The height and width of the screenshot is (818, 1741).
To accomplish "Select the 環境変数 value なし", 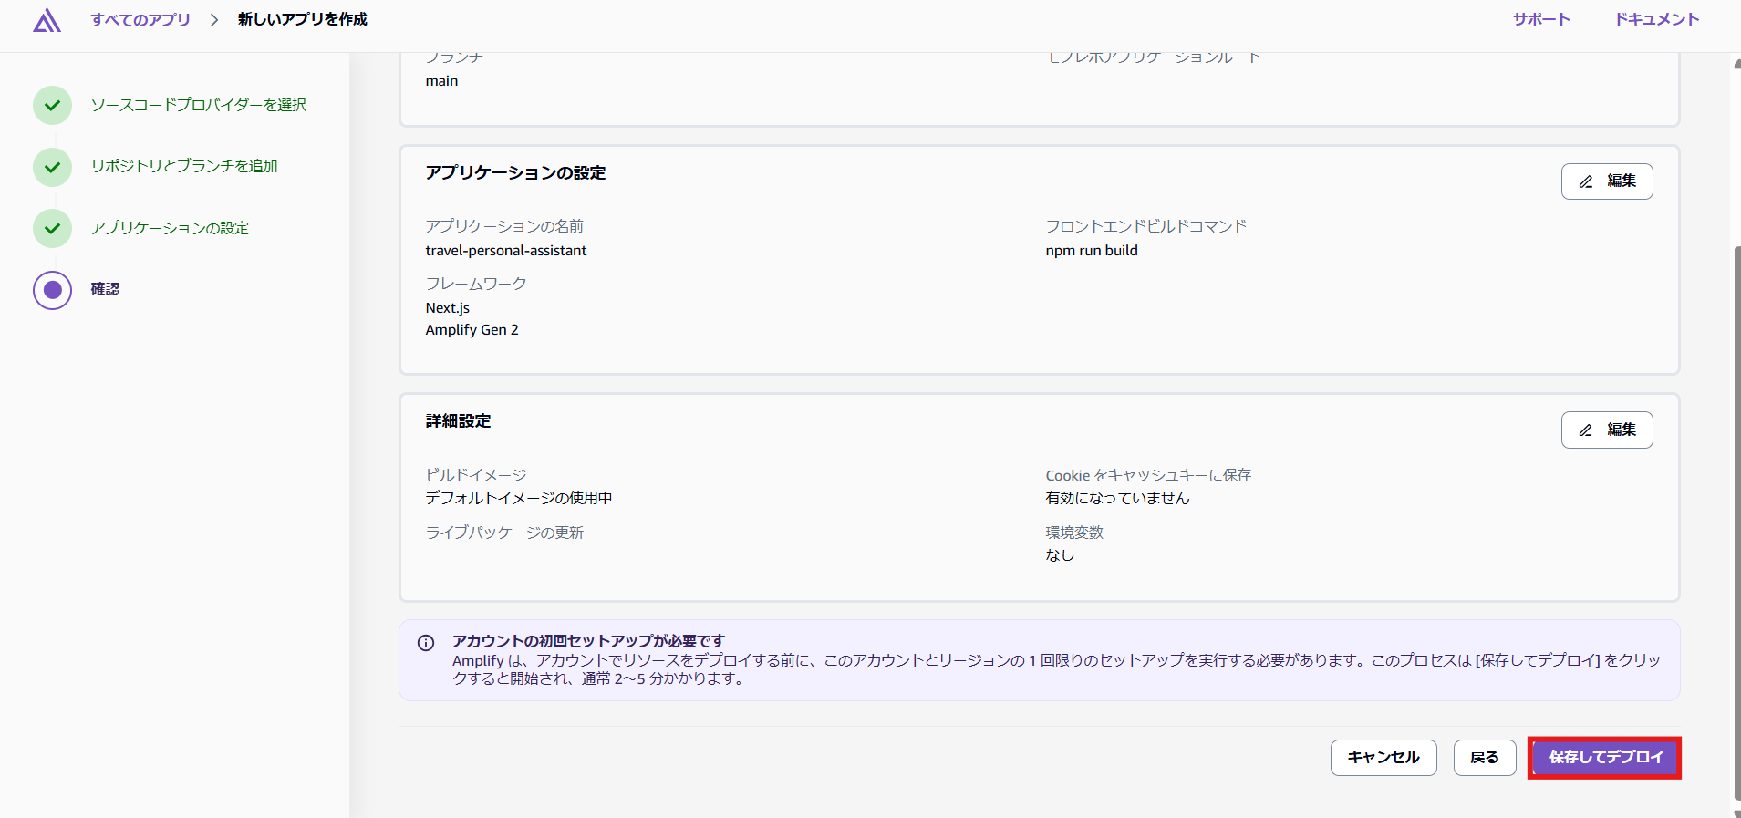I will pos(1060,555).
